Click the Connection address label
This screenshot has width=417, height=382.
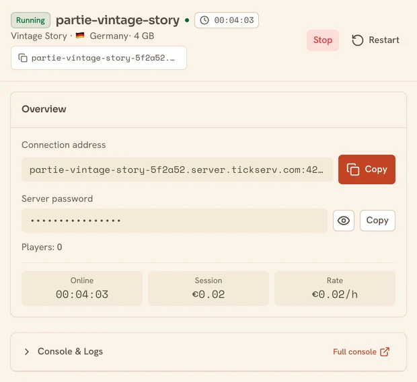(x=64, y=145)
